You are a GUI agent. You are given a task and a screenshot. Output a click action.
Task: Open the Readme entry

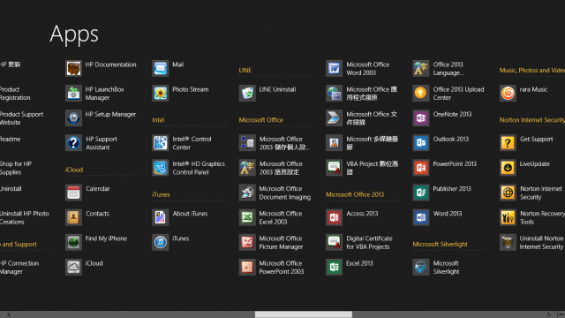[10, 140]
